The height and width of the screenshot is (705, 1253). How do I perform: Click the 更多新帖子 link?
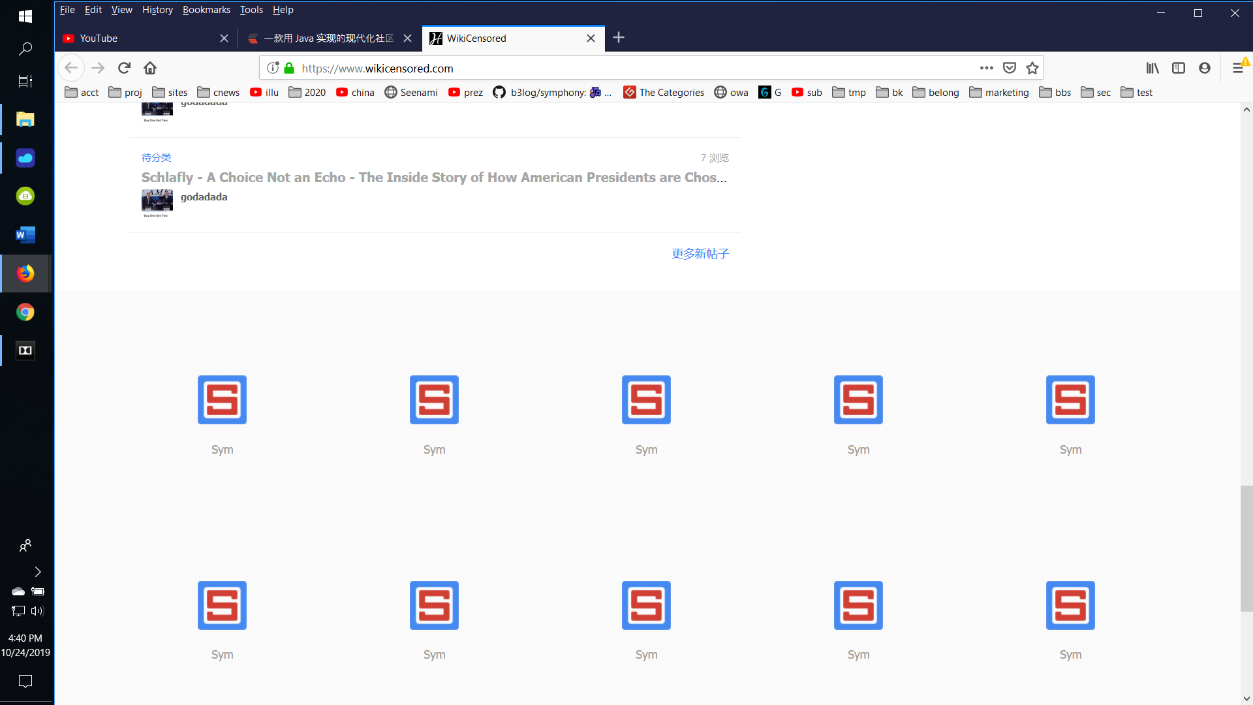coord(700,253)
